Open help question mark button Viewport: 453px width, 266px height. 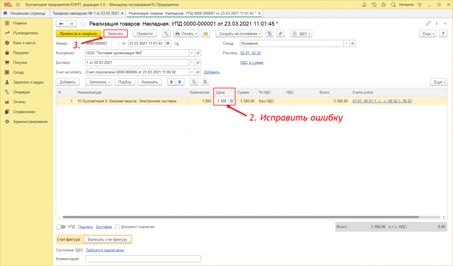(443, 34)
